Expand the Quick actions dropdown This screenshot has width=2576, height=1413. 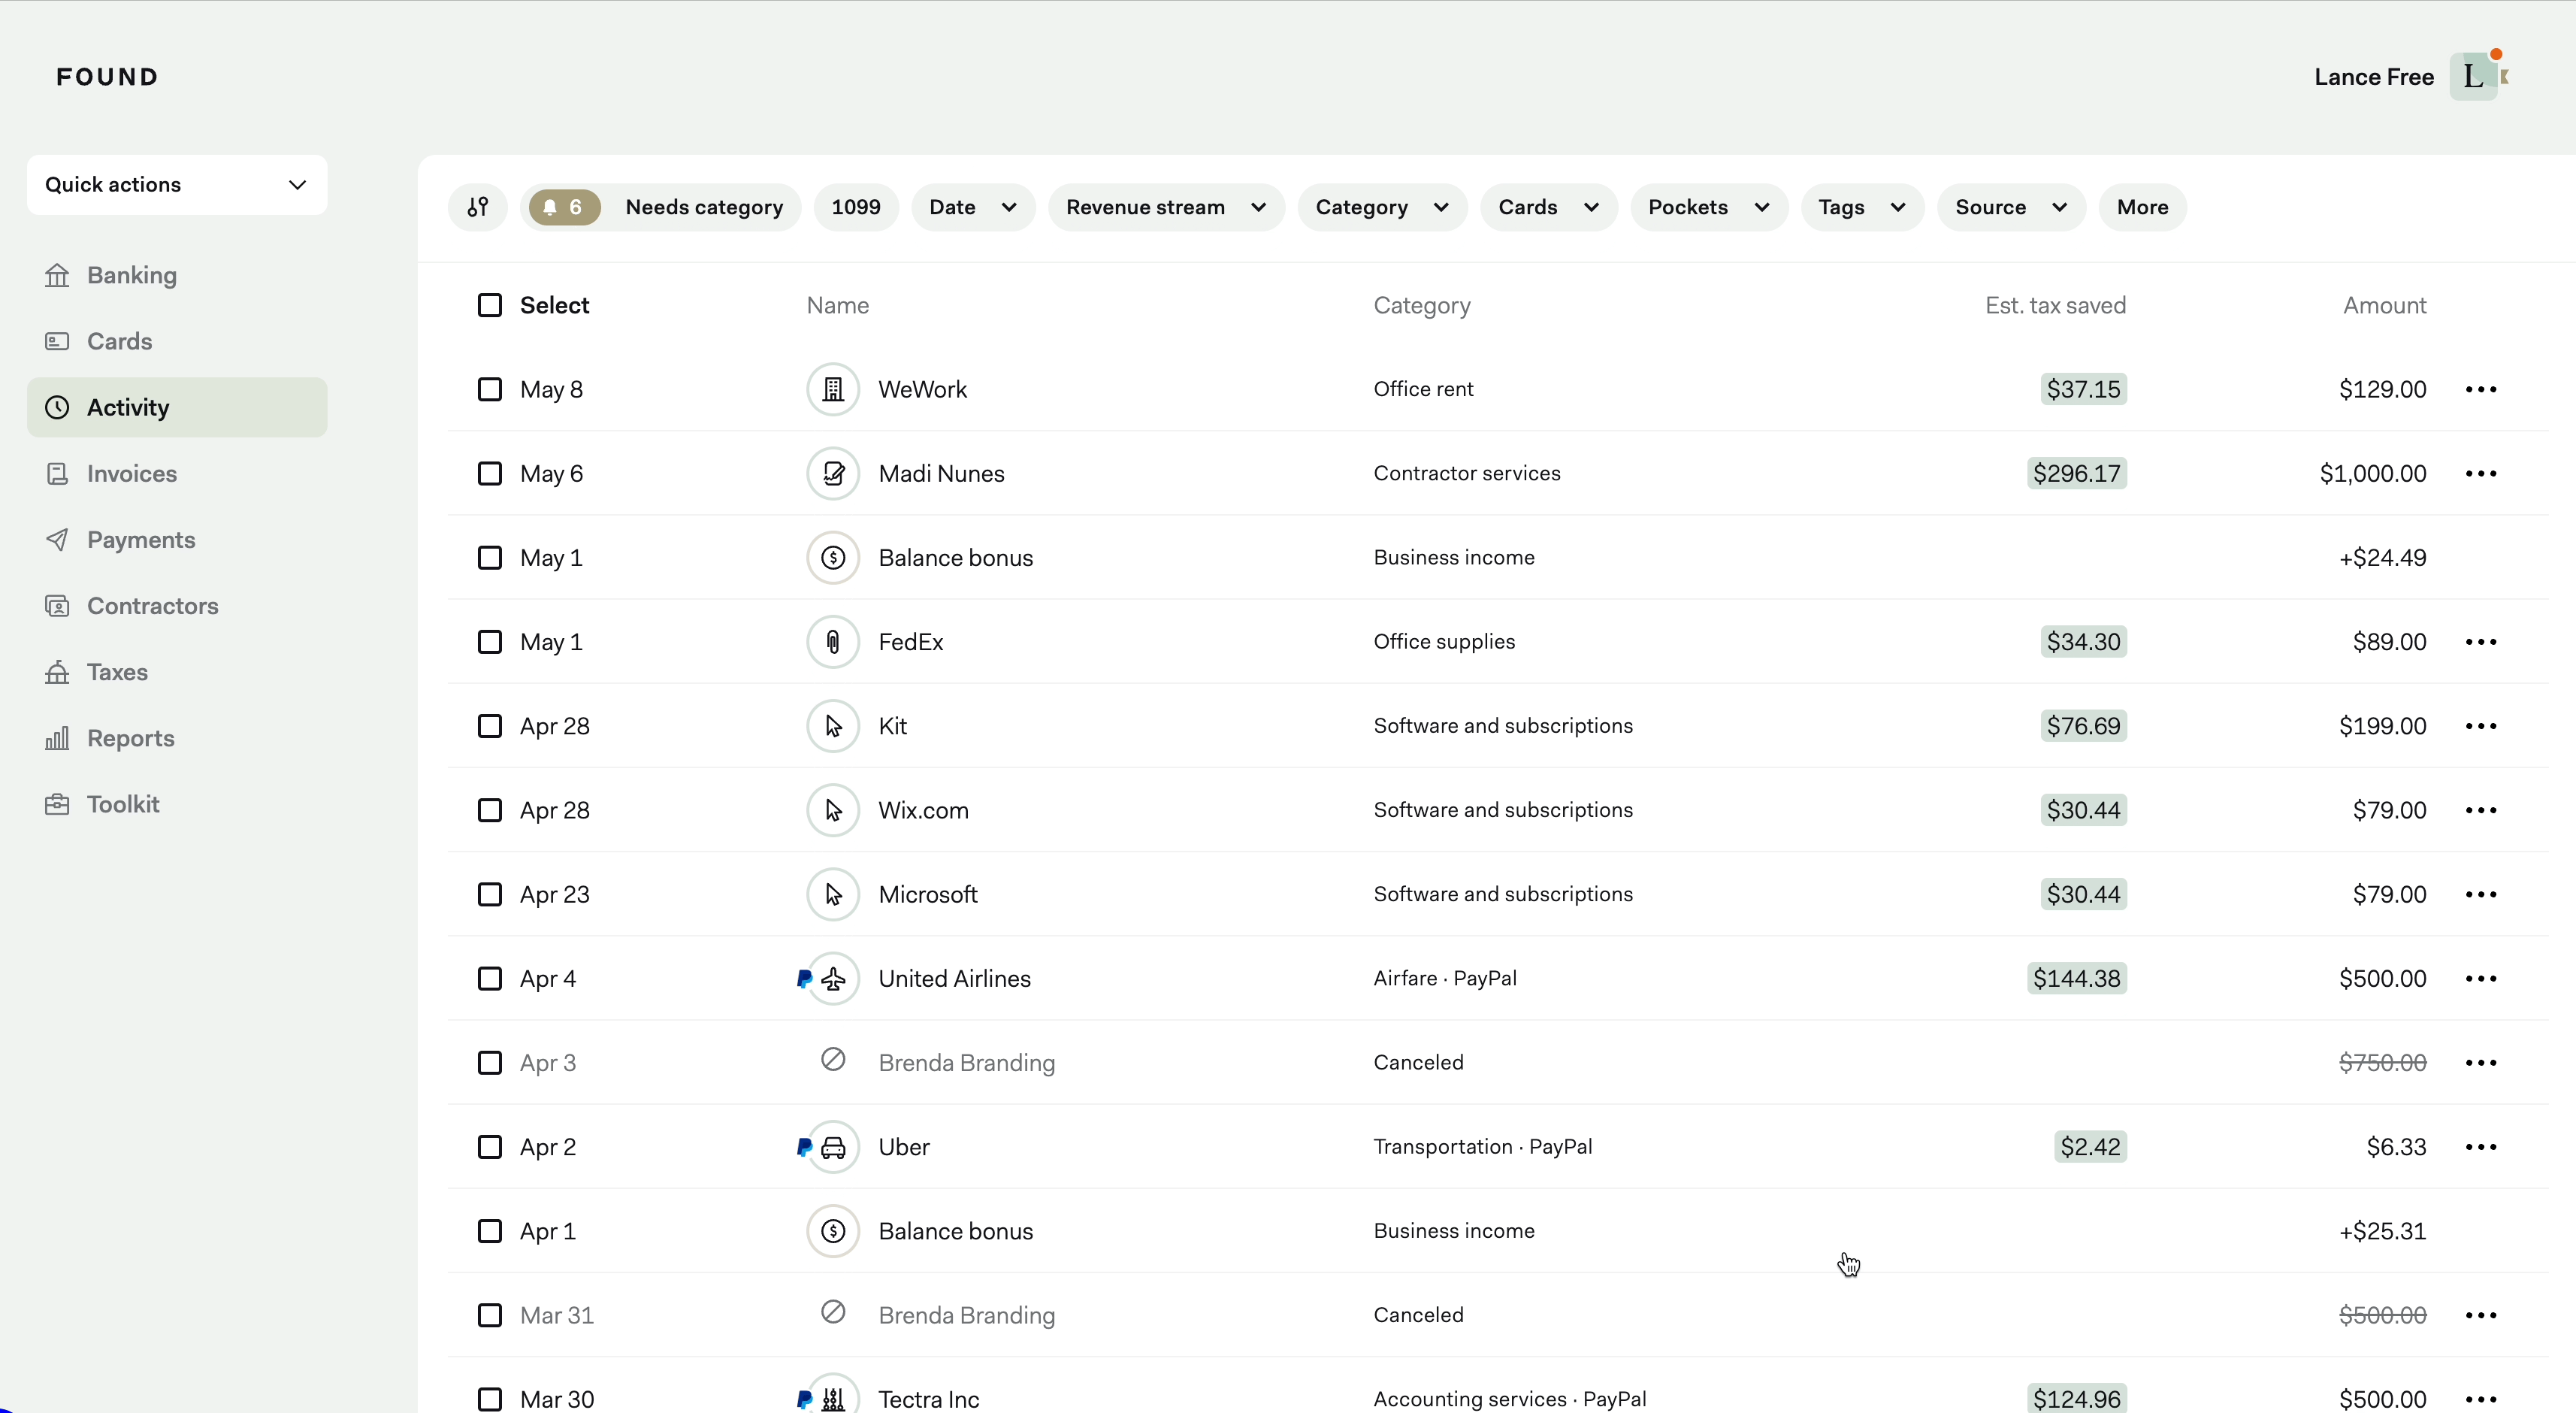tap(177, 185)
